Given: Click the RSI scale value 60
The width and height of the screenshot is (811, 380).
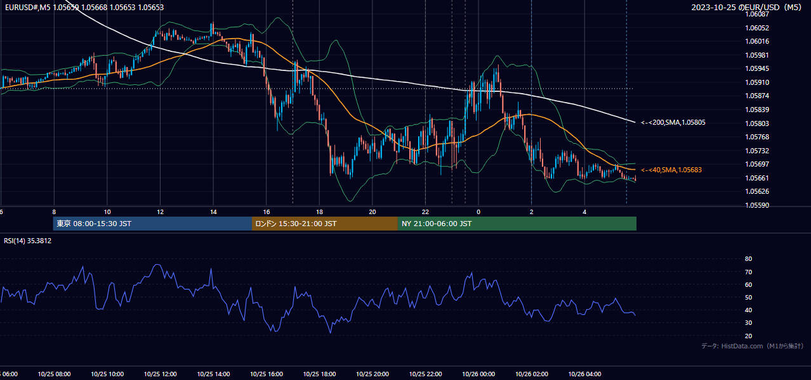Looking at the screenshot, I should (748, 284).
